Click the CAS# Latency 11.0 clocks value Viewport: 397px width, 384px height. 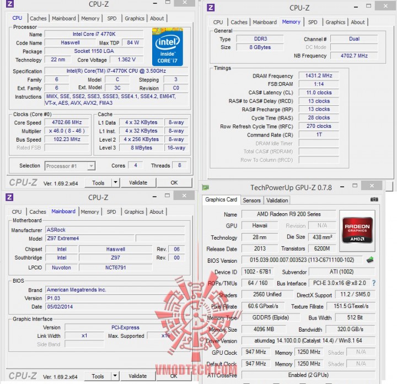point(319,93)
